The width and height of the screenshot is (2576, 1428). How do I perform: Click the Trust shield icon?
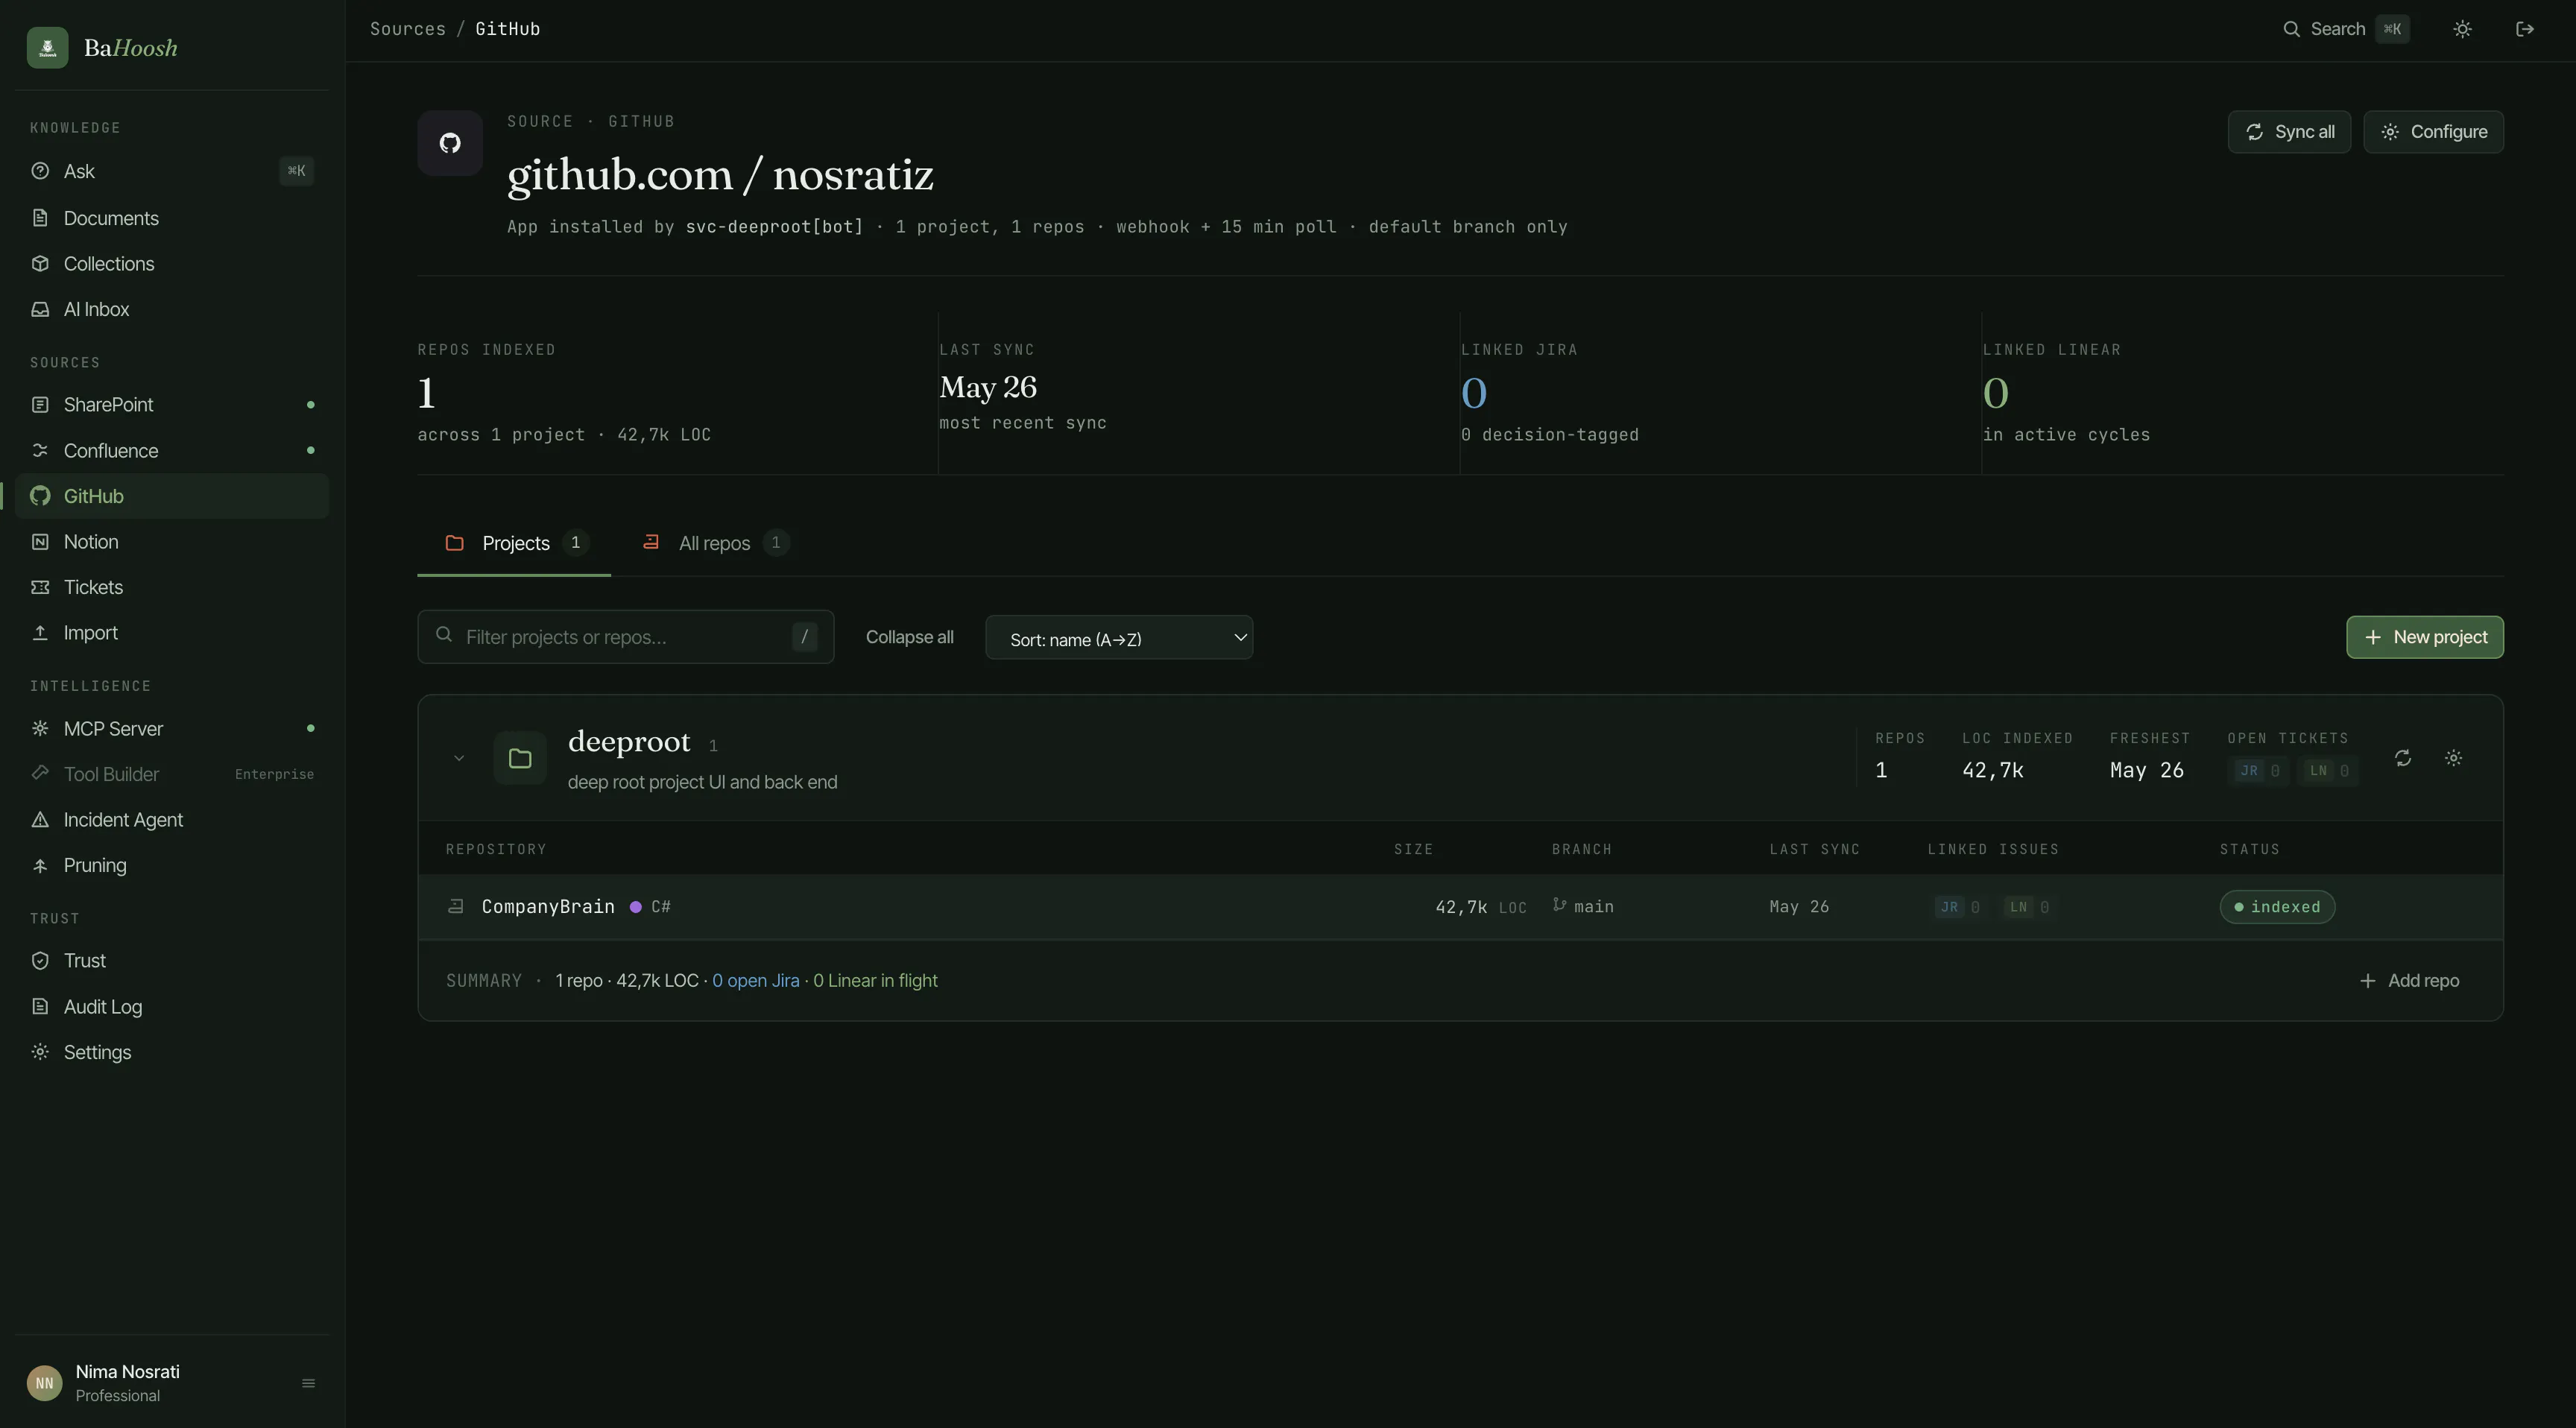tap(40, 961)
